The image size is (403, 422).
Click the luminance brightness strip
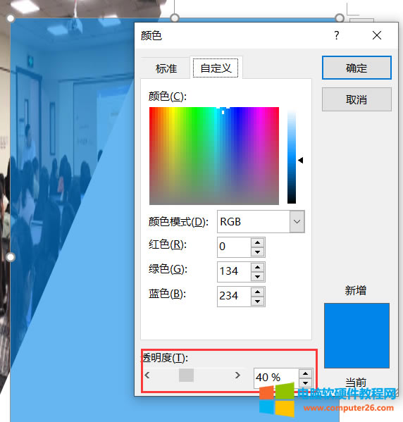point(292,156)
